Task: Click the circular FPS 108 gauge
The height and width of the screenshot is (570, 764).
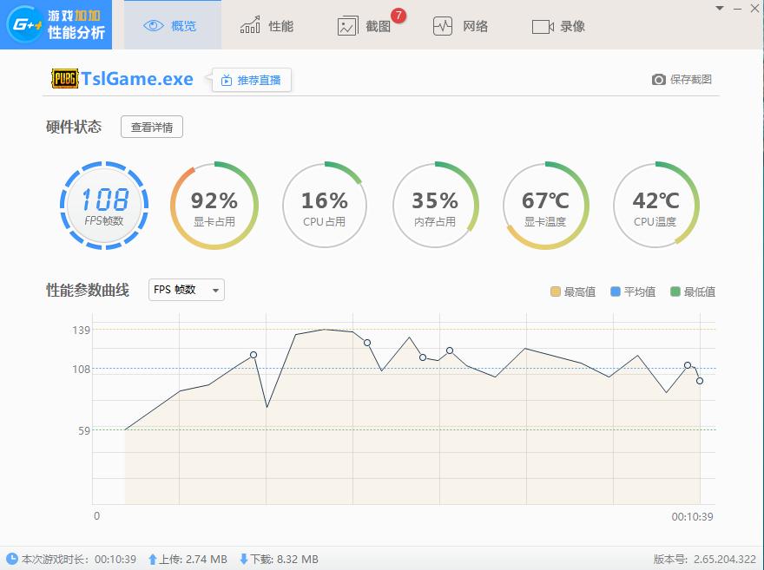Action: pyautogui.click(x=104, y=206)
